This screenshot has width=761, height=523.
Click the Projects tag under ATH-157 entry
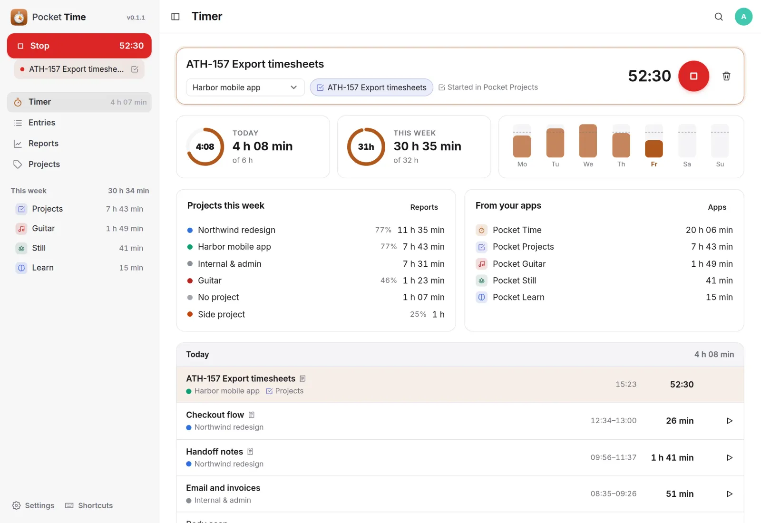pos(284,391)
